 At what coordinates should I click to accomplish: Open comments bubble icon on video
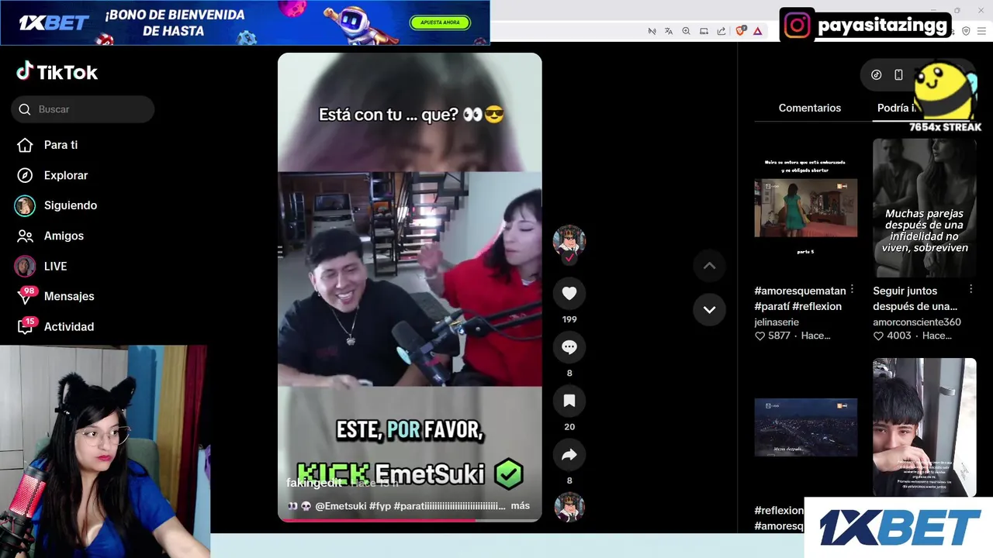point(569,347)
